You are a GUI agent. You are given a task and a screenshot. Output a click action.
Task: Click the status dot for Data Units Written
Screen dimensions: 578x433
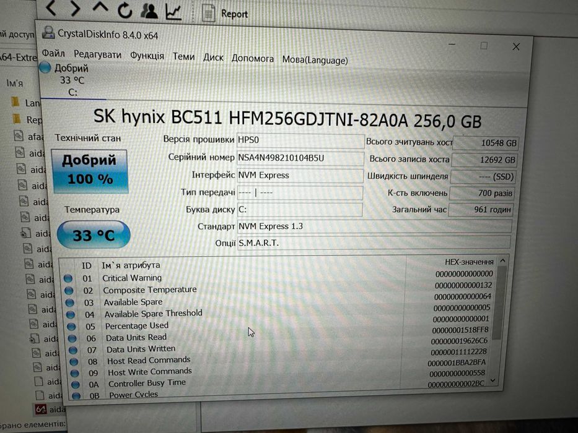73,350
